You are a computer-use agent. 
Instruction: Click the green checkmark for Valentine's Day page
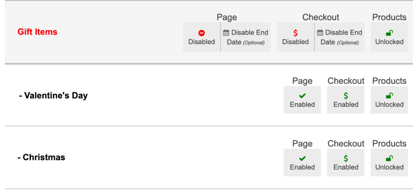302,96
